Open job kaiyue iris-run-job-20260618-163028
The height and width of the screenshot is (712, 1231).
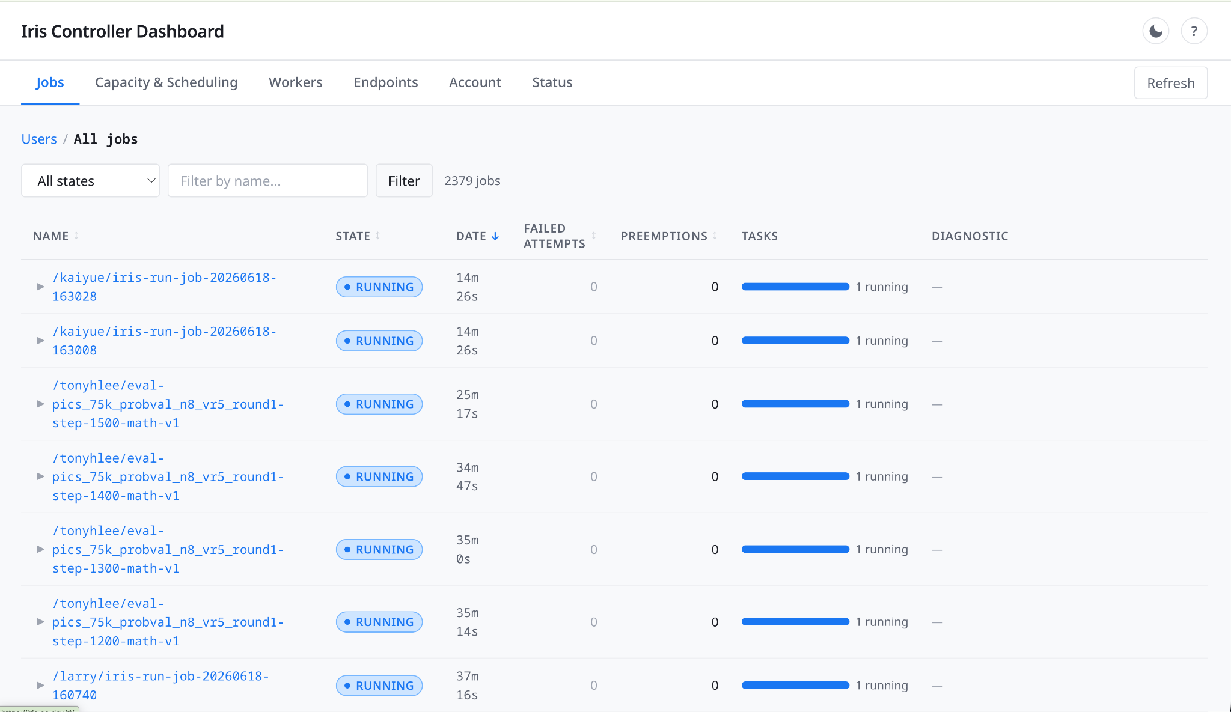click(164, 287)
